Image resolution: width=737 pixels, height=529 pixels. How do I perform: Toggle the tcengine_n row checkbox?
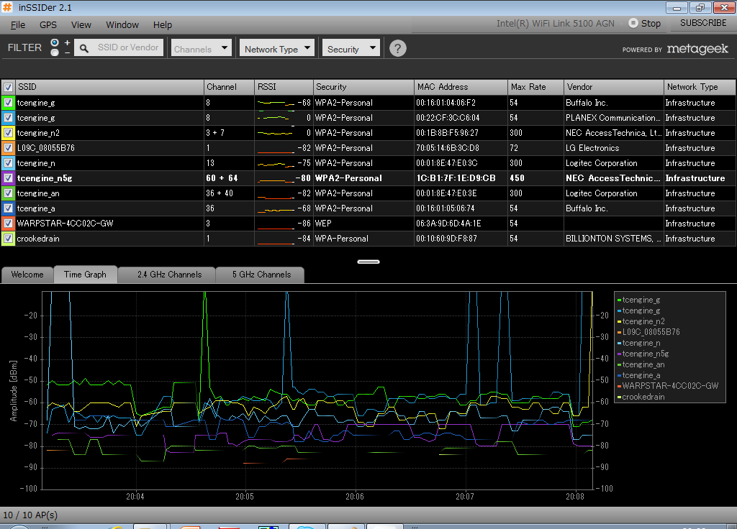(x=8, y=163)
